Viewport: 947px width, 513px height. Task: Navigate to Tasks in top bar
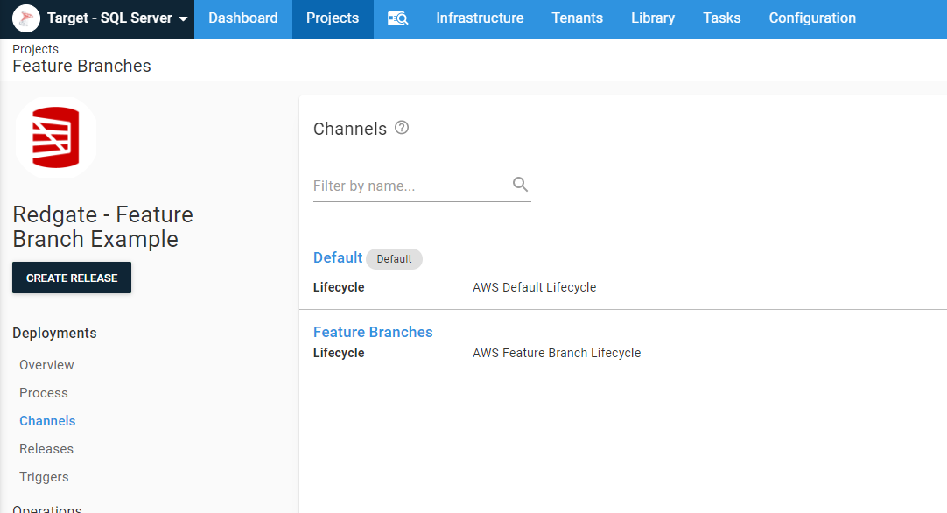tap(721, 18)
